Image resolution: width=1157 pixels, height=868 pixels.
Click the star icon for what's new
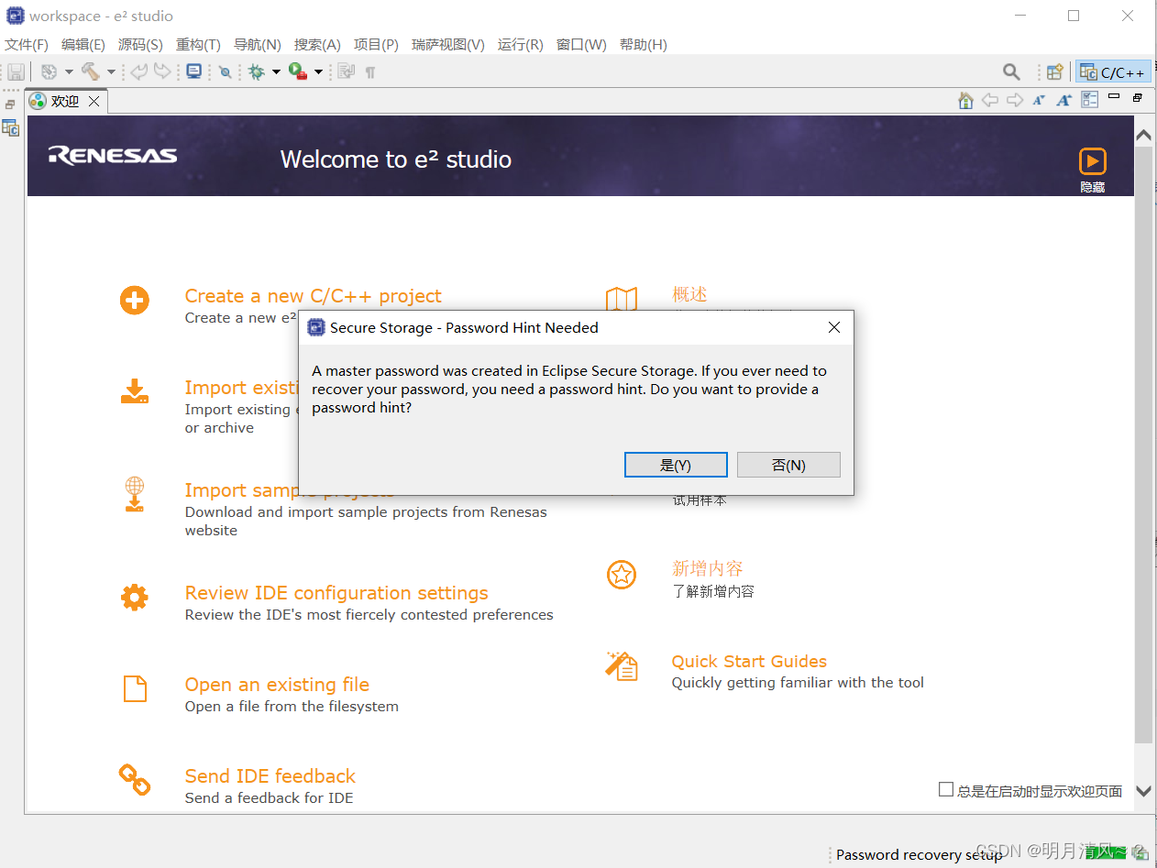tap(622, 575)
